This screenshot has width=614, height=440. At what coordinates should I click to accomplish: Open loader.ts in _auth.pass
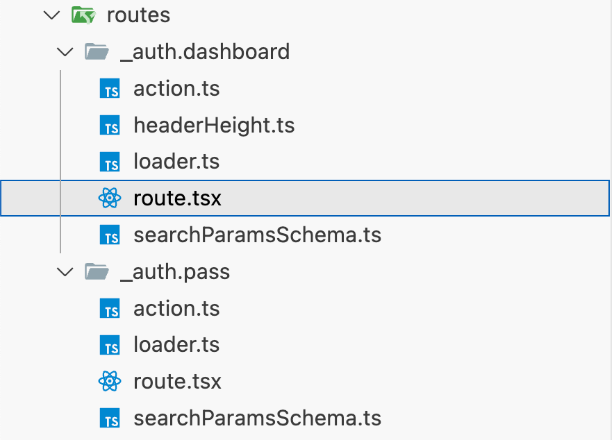click(176, 345)
